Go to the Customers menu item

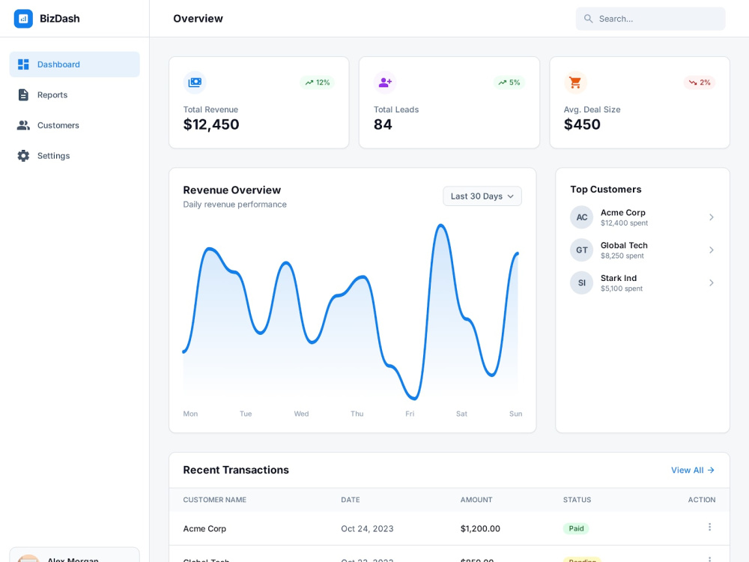[74, 125]
